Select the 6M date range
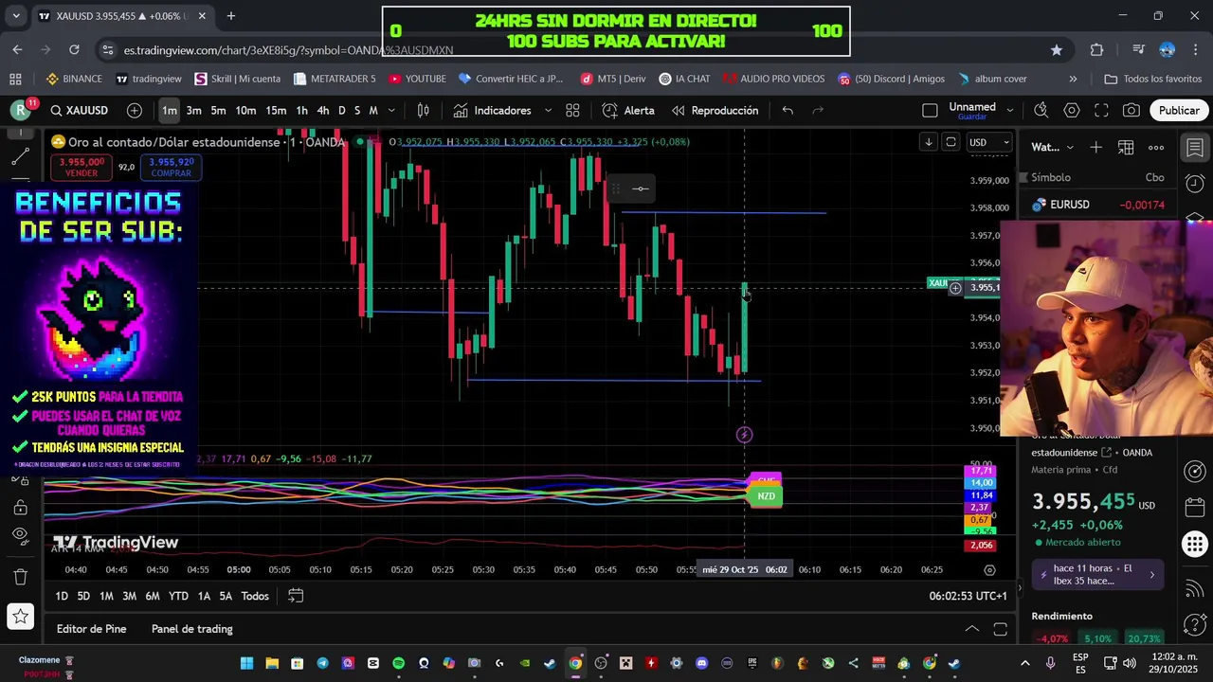 coord(152,596)
